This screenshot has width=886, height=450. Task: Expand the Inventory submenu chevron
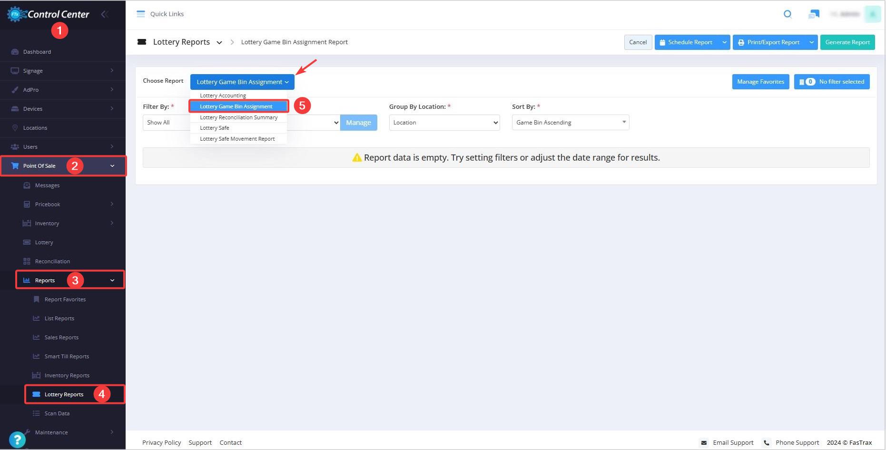112,223
